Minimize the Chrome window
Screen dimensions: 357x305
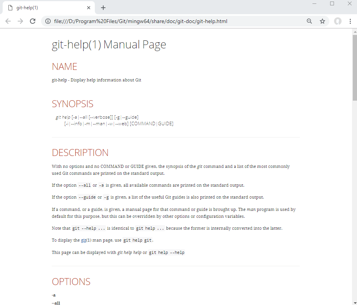(314, 4)
